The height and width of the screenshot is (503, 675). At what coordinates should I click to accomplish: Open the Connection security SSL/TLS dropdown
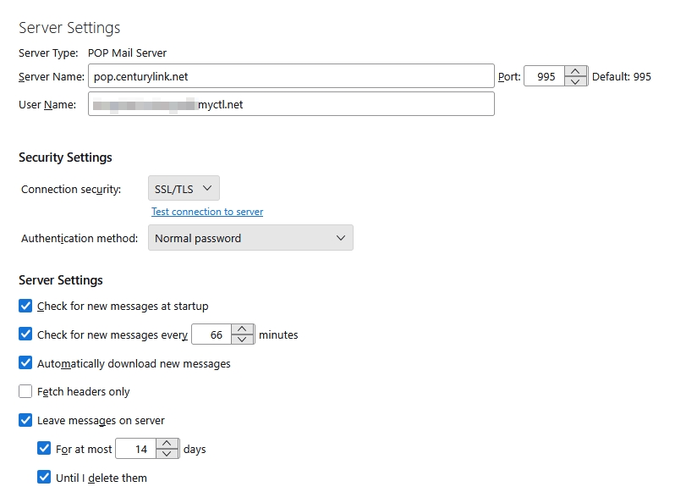click(x=184, y=189)
